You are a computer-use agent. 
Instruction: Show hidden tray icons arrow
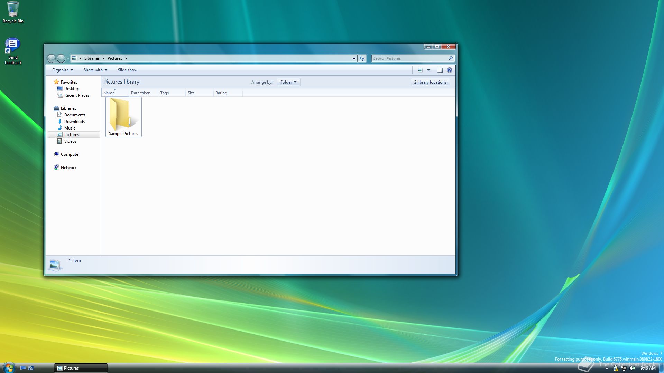[607, 369]
